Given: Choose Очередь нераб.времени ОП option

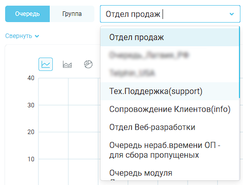Looking at the screenshot, I should (170, 150).
